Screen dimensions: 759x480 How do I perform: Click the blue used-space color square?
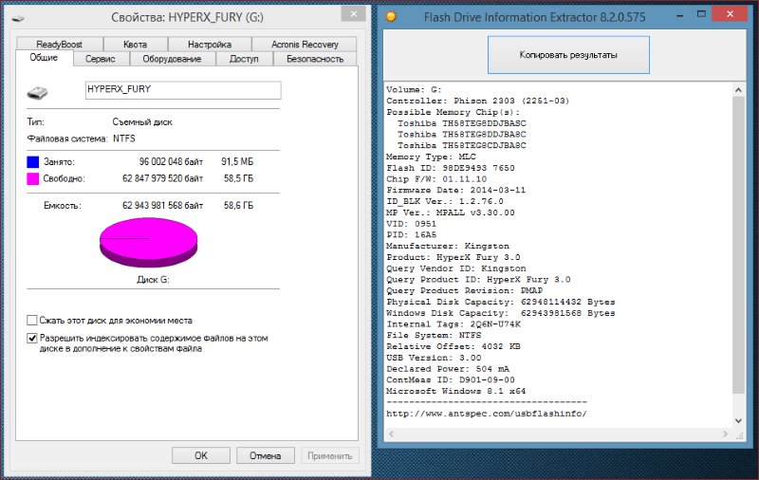click(32, 161)
